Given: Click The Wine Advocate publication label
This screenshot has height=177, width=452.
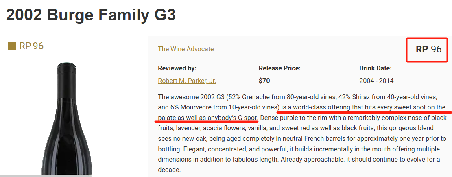Looking at the screenshot, I should [186, 49].
